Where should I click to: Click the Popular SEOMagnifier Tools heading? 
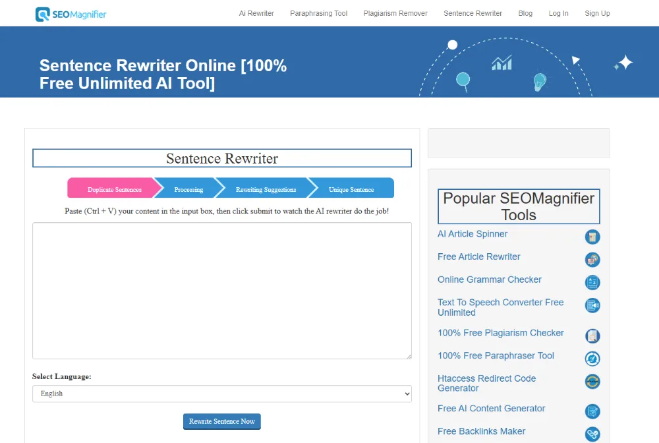click(x=519, y=206)
